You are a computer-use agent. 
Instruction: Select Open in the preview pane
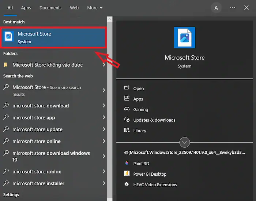pos(139,88)
